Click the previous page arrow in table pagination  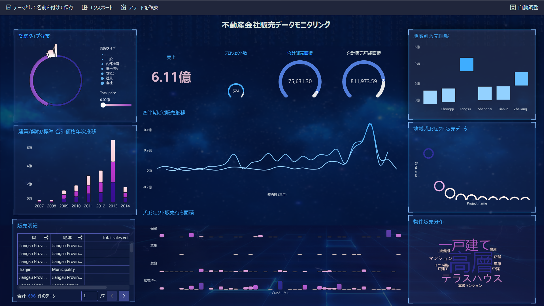[112, 296]
